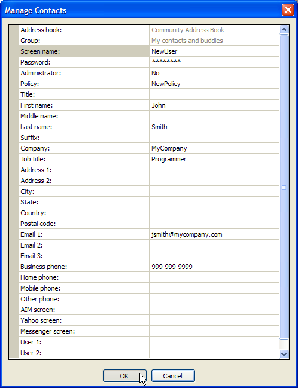
Task: Click the Policy value NewPolicy
Action: click(214, 84)
